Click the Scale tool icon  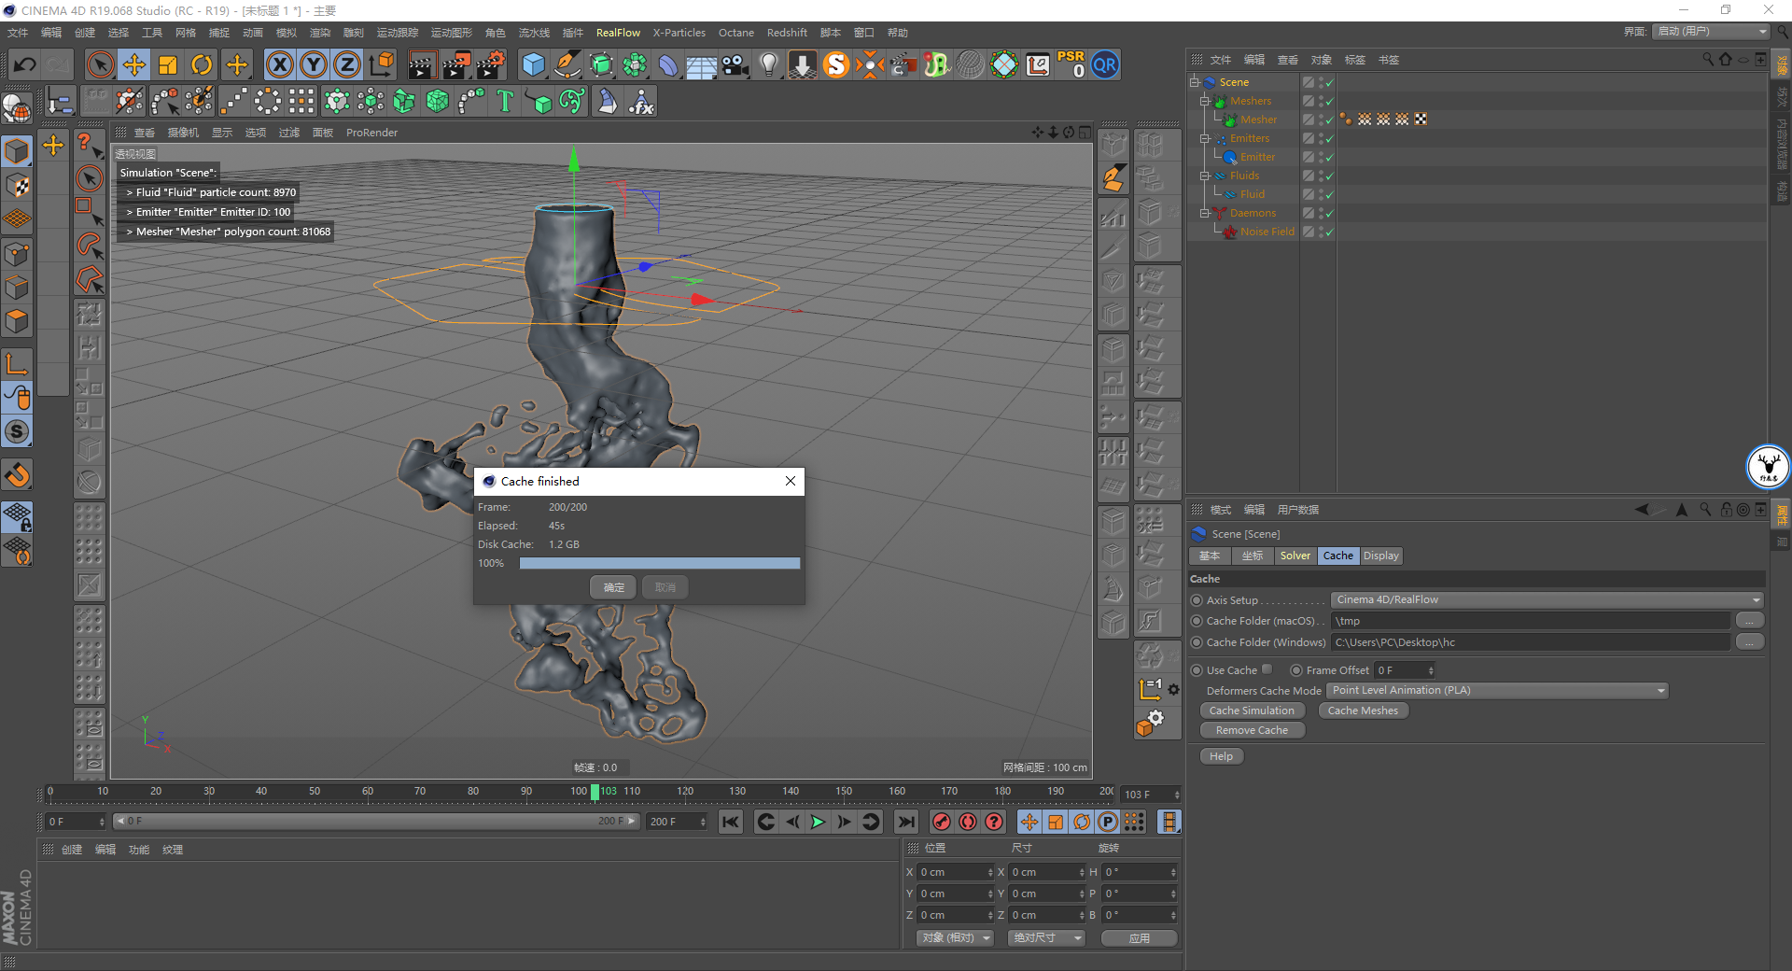pos(168,65)
